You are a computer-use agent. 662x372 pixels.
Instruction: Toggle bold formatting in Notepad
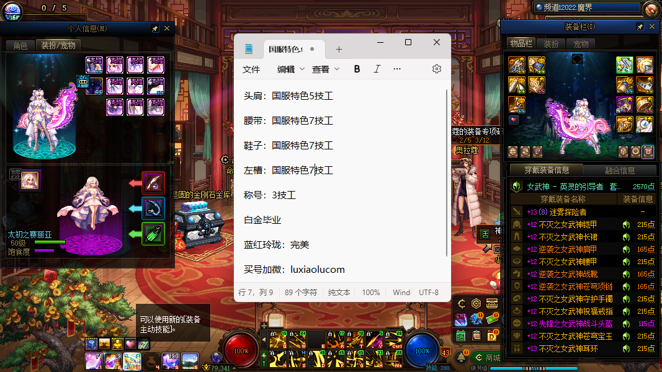click(x=357, y=69)
